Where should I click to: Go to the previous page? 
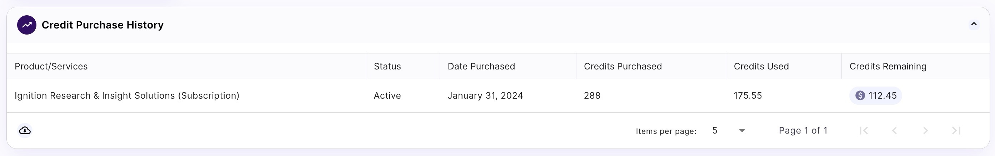point(895,131)
